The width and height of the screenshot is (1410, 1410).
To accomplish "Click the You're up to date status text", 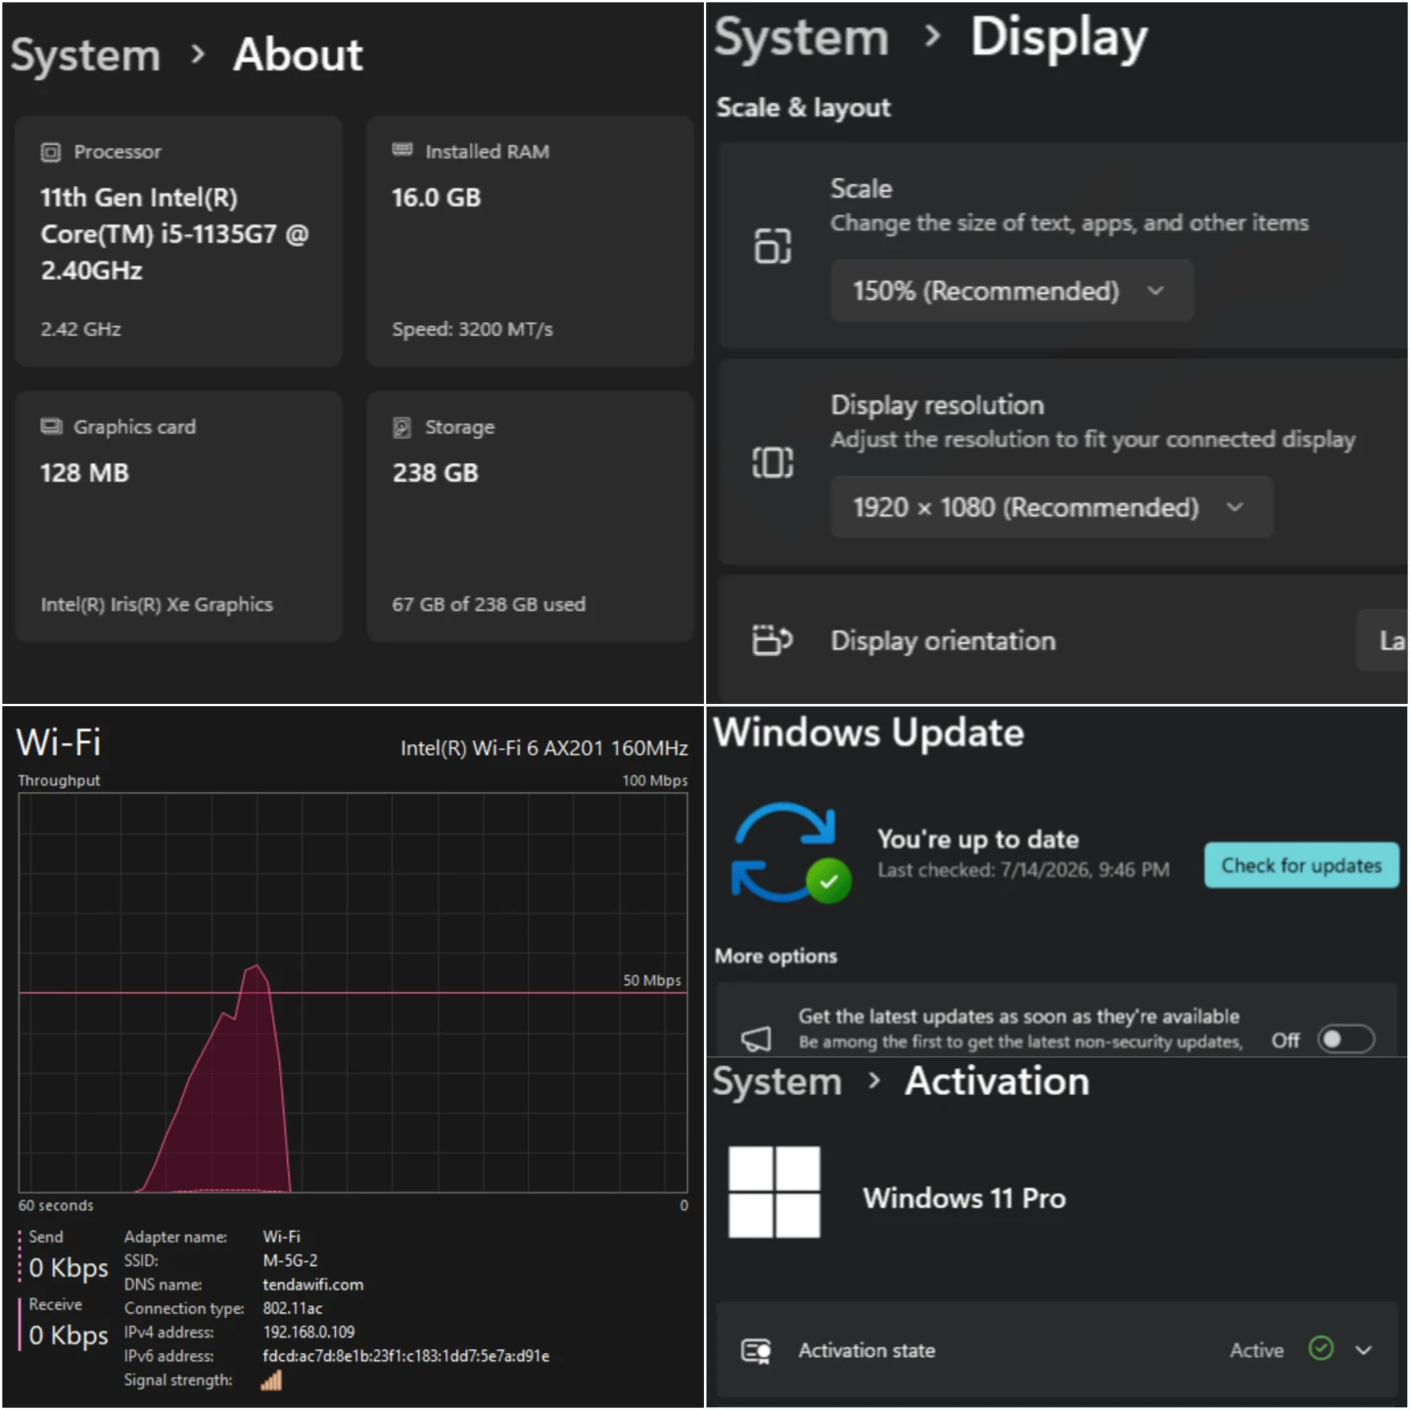I will pos(977,839).
